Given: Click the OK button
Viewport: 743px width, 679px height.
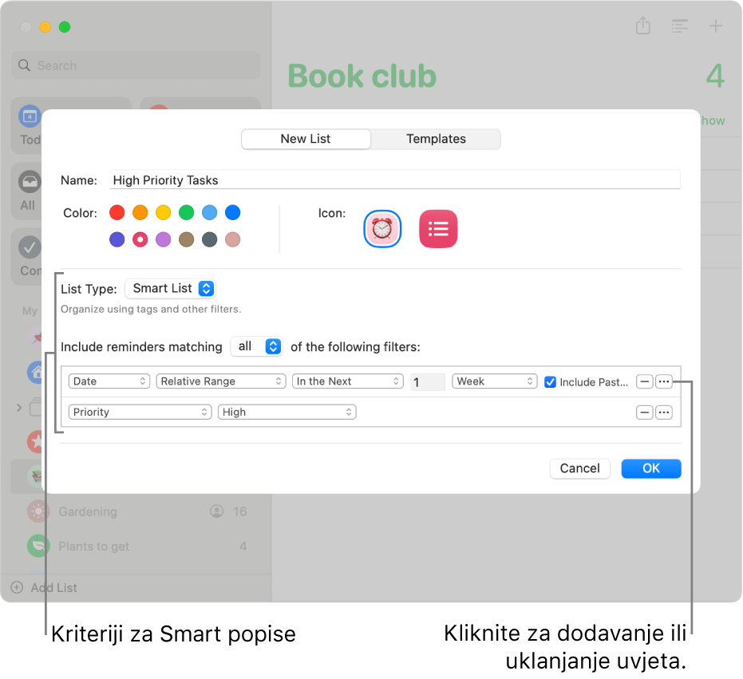Looking at the screenshot, I should click(651, 468).
